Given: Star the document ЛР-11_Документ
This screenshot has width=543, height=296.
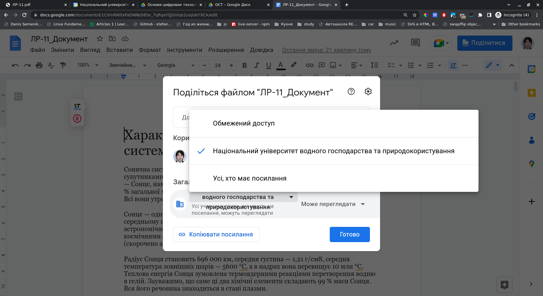Looking at the screenshot, I should tap(100, 39).
